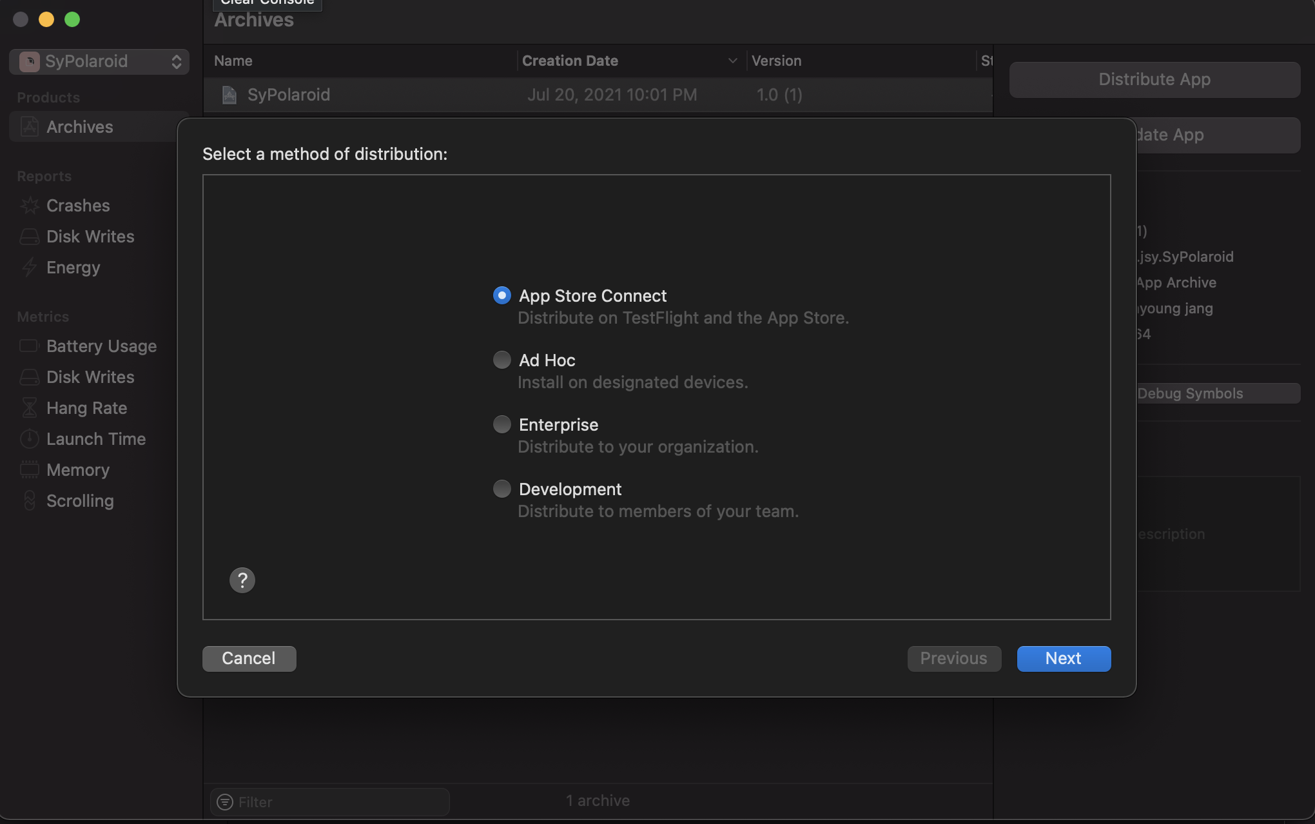The width and height of the screenshot is (1315, 824).
Task: Click the Distribute App button
Action: [x=1153, y=79]
